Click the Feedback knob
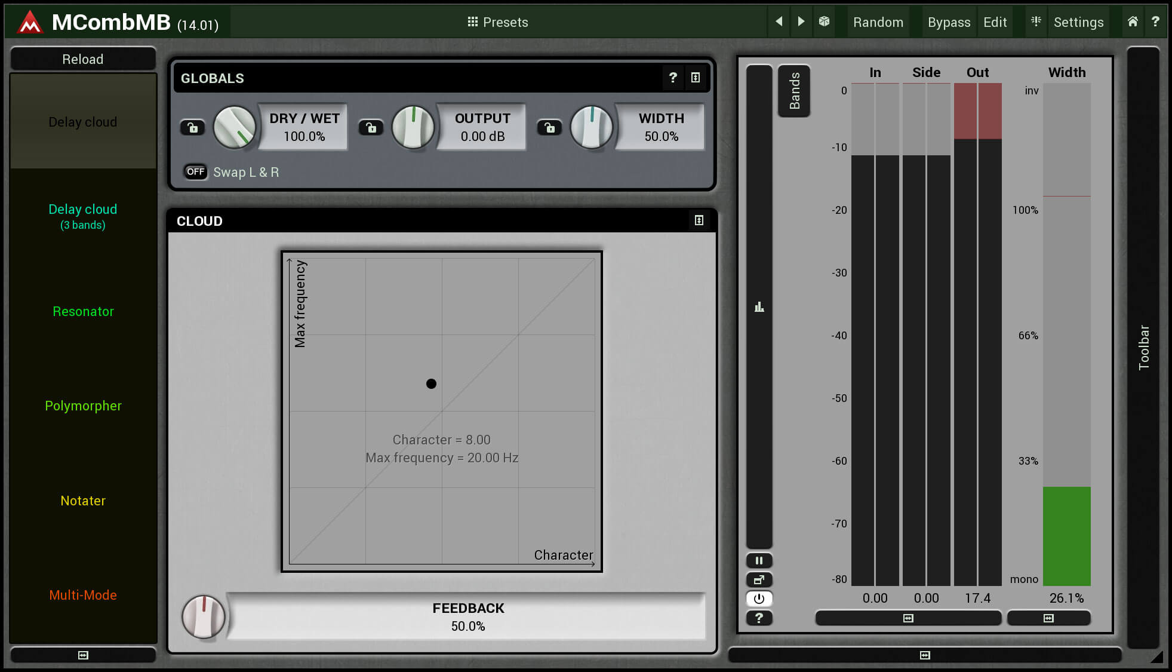 coord(204,616)
